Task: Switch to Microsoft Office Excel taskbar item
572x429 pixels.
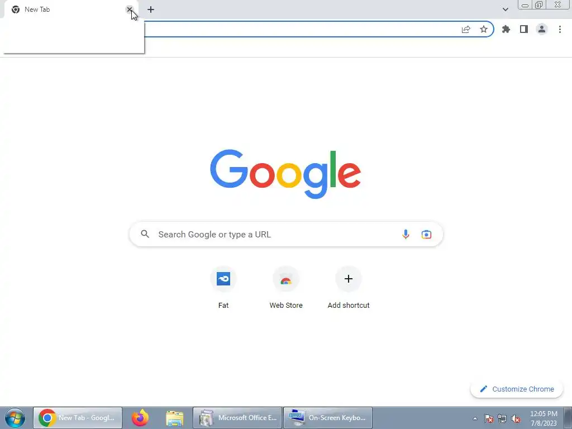Action: point(237,418)
